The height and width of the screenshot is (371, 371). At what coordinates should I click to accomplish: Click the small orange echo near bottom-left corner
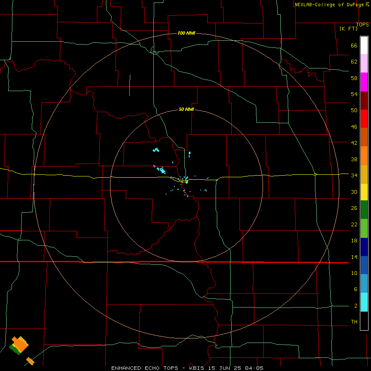pos(30,361)
